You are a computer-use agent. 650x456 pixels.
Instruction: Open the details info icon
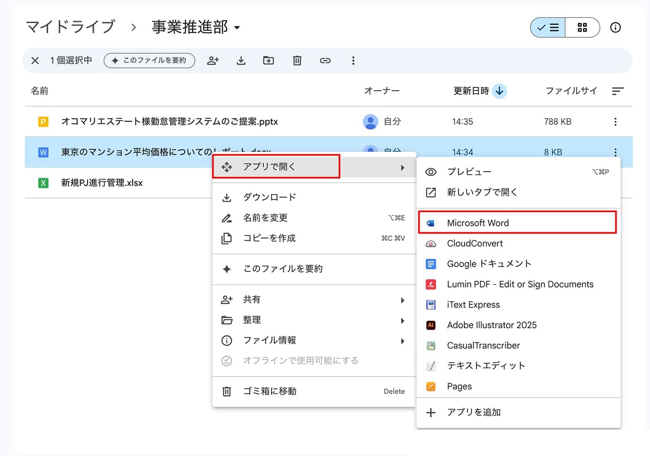click(x=616, y=27)
